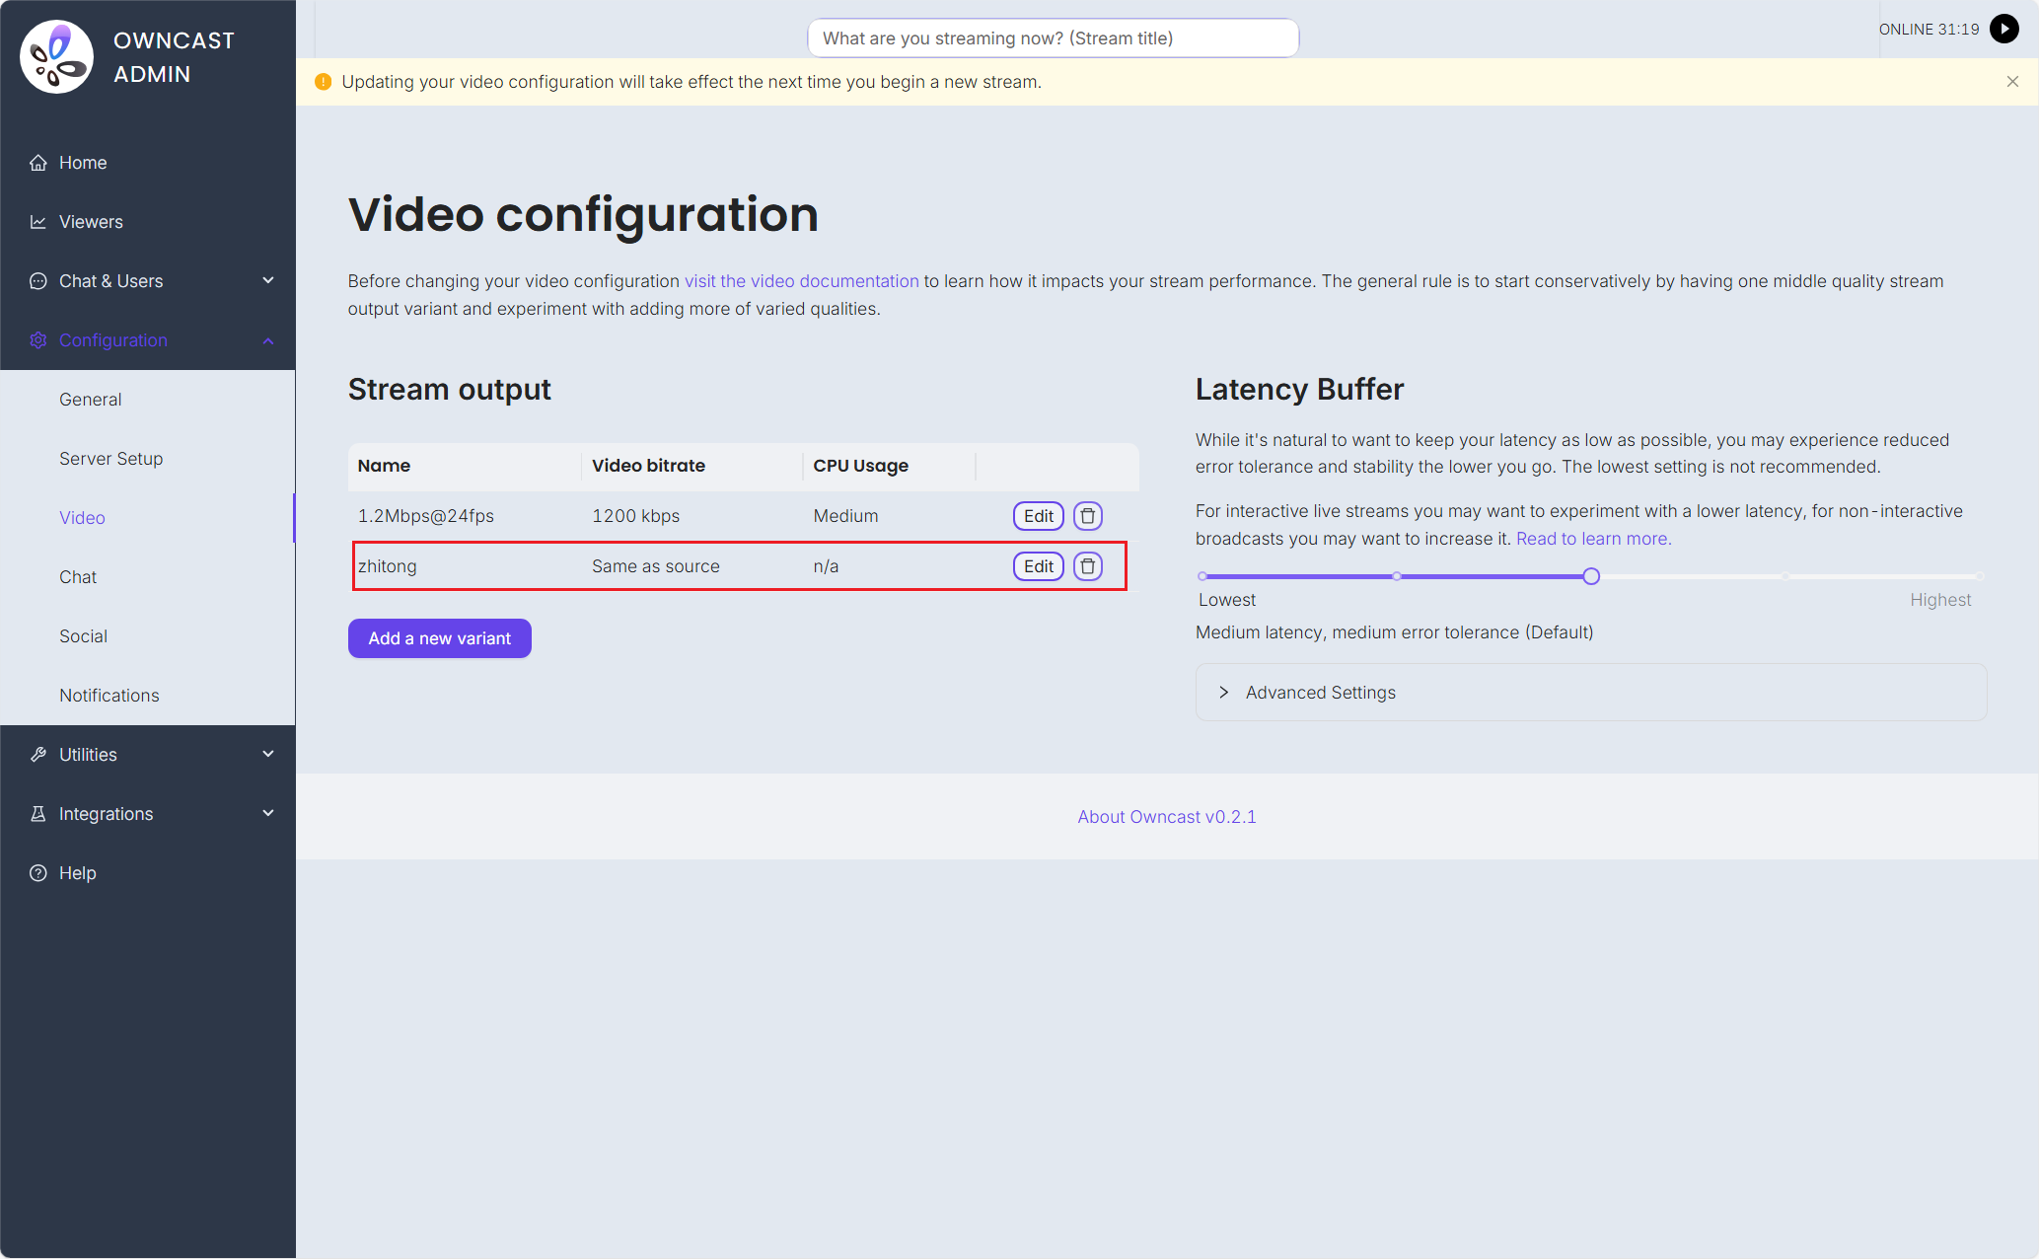Screen dimensions: 2039x1259
Task: Edit the 1.2Mbps@24fps variant
Action: [x=1039, y=516]
